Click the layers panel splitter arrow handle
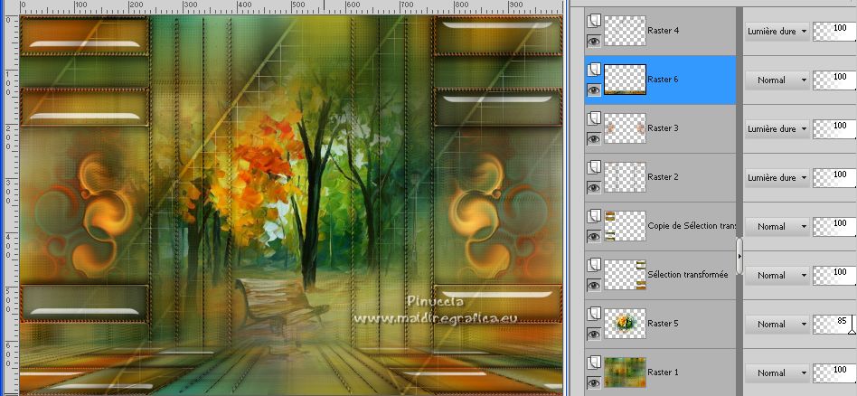The height and width of the screenshot is (396, 857). coord(739,256)
